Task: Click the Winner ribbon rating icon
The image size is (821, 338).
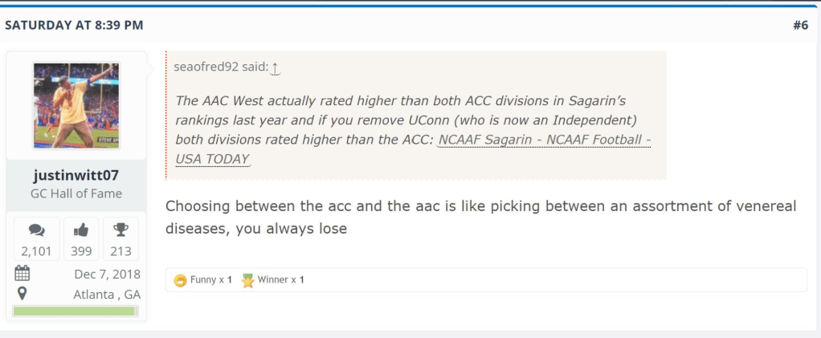Action: coord(247,280)
